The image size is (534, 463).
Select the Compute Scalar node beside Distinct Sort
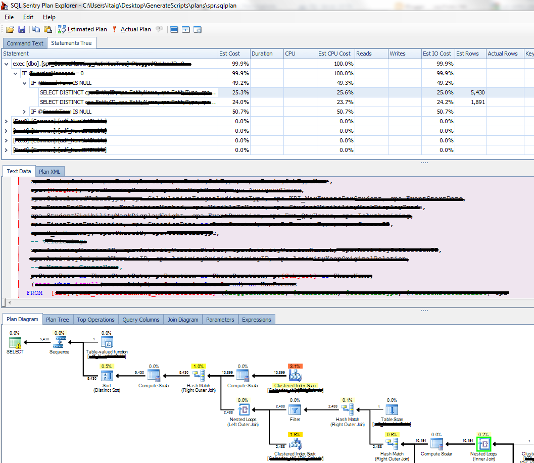154,376
